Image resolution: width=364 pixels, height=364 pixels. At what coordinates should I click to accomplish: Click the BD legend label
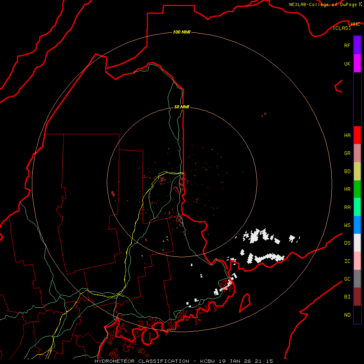[x=347, y=171]
